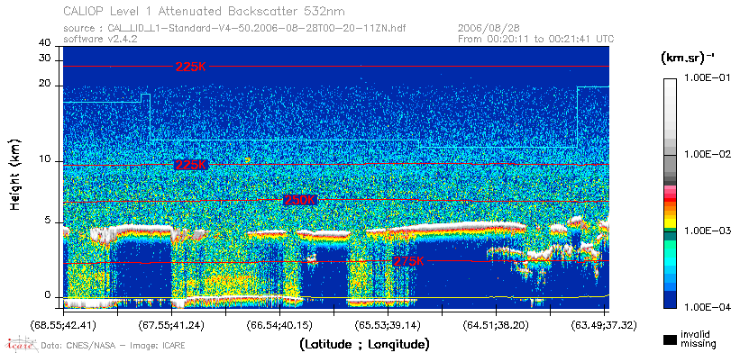Screen dimensions: 731x353
Task: Click the colorbar label "1.00E-03"
Action: 707,231
